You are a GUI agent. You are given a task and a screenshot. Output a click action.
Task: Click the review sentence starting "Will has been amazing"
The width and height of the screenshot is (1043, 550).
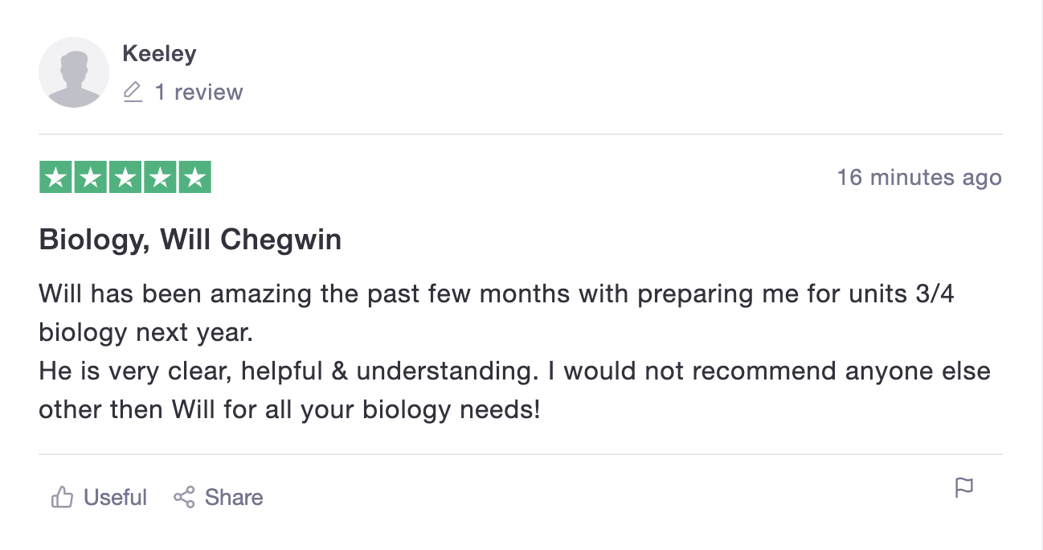496,293
